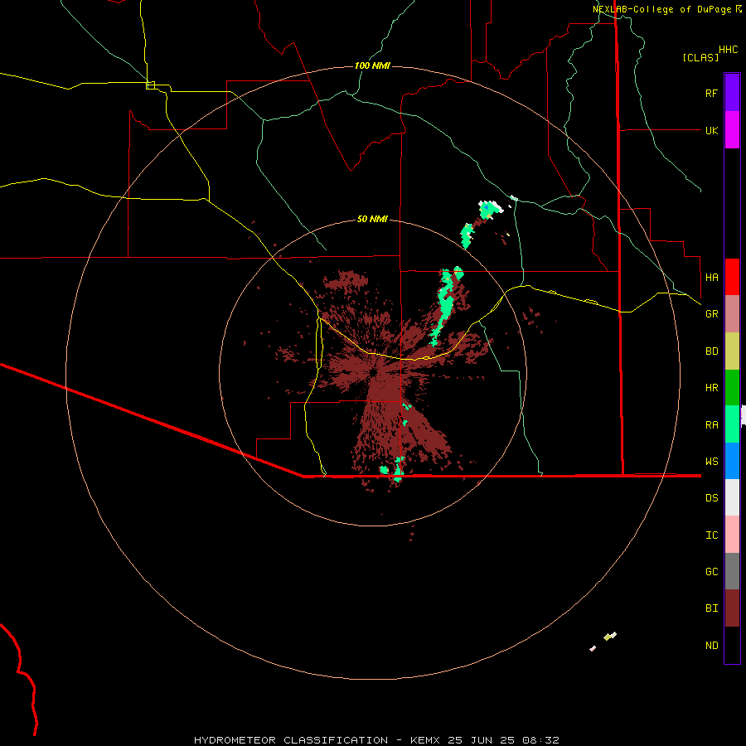Click the ND black legend swatch
The width and height of the screenshot is (746, 746).
[732, 645]
